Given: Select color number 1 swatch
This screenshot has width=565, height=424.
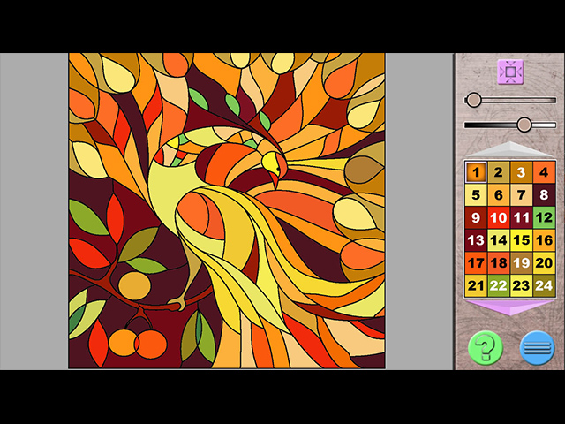Looking at the screenshot, I should click(x=476, y=173).
